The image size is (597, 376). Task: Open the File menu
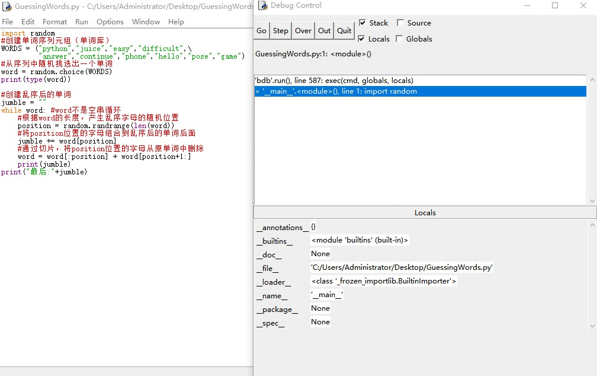click(7, 21)
